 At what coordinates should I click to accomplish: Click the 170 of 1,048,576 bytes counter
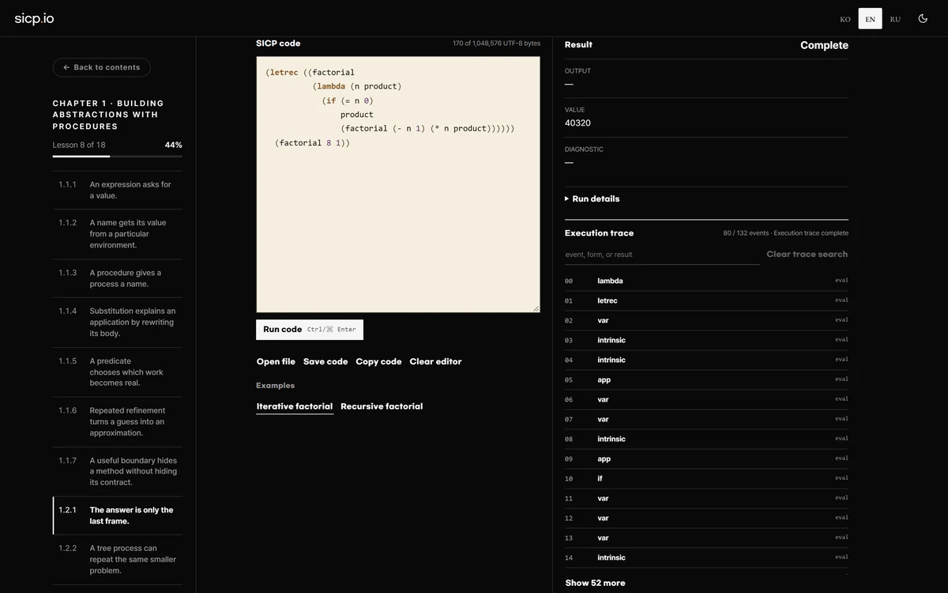[496, 43]
